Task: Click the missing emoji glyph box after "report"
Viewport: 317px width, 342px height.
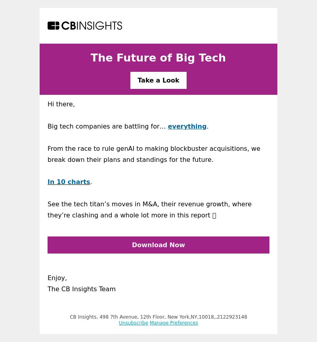Action: coord(214,215)
